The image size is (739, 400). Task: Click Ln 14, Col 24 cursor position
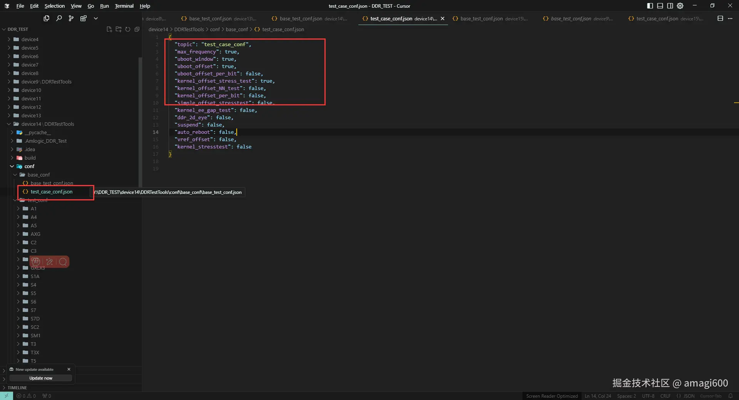(x=598, y=396)
